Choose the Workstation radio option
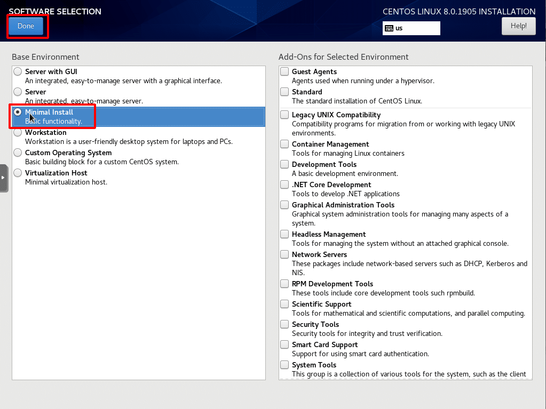Screen dimensions: 546x409 click(x=18, y=132)
